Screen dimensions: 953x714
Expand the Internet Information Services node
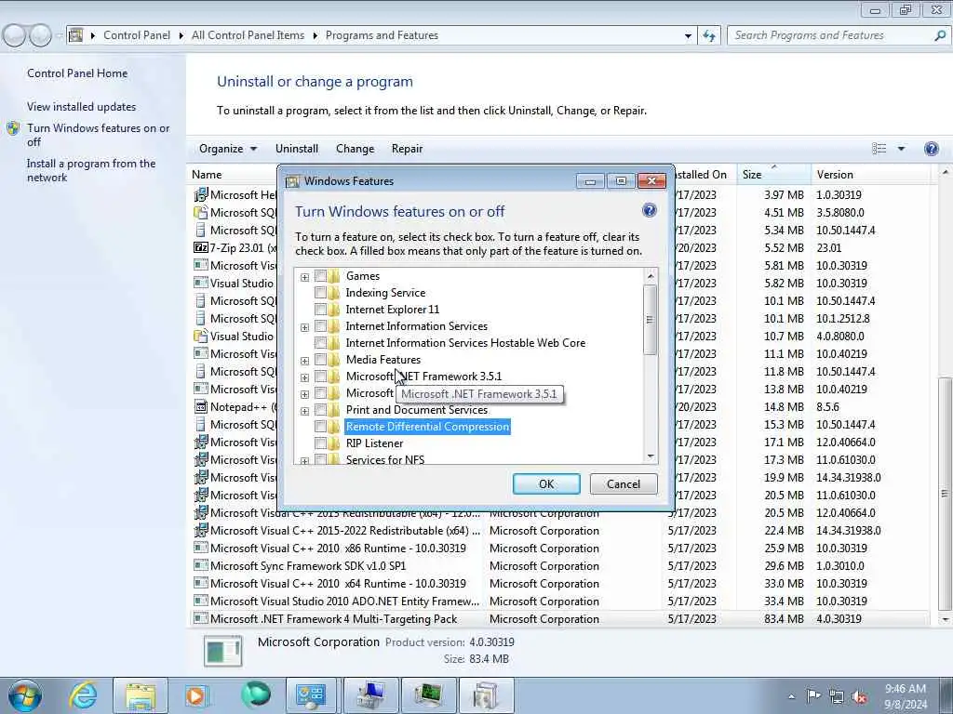(304, 327)
